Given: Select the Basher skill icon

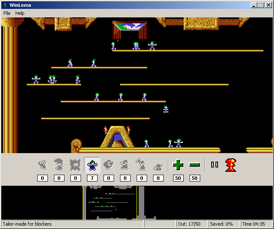Looking at the screenshot, I should coord(125,165).
